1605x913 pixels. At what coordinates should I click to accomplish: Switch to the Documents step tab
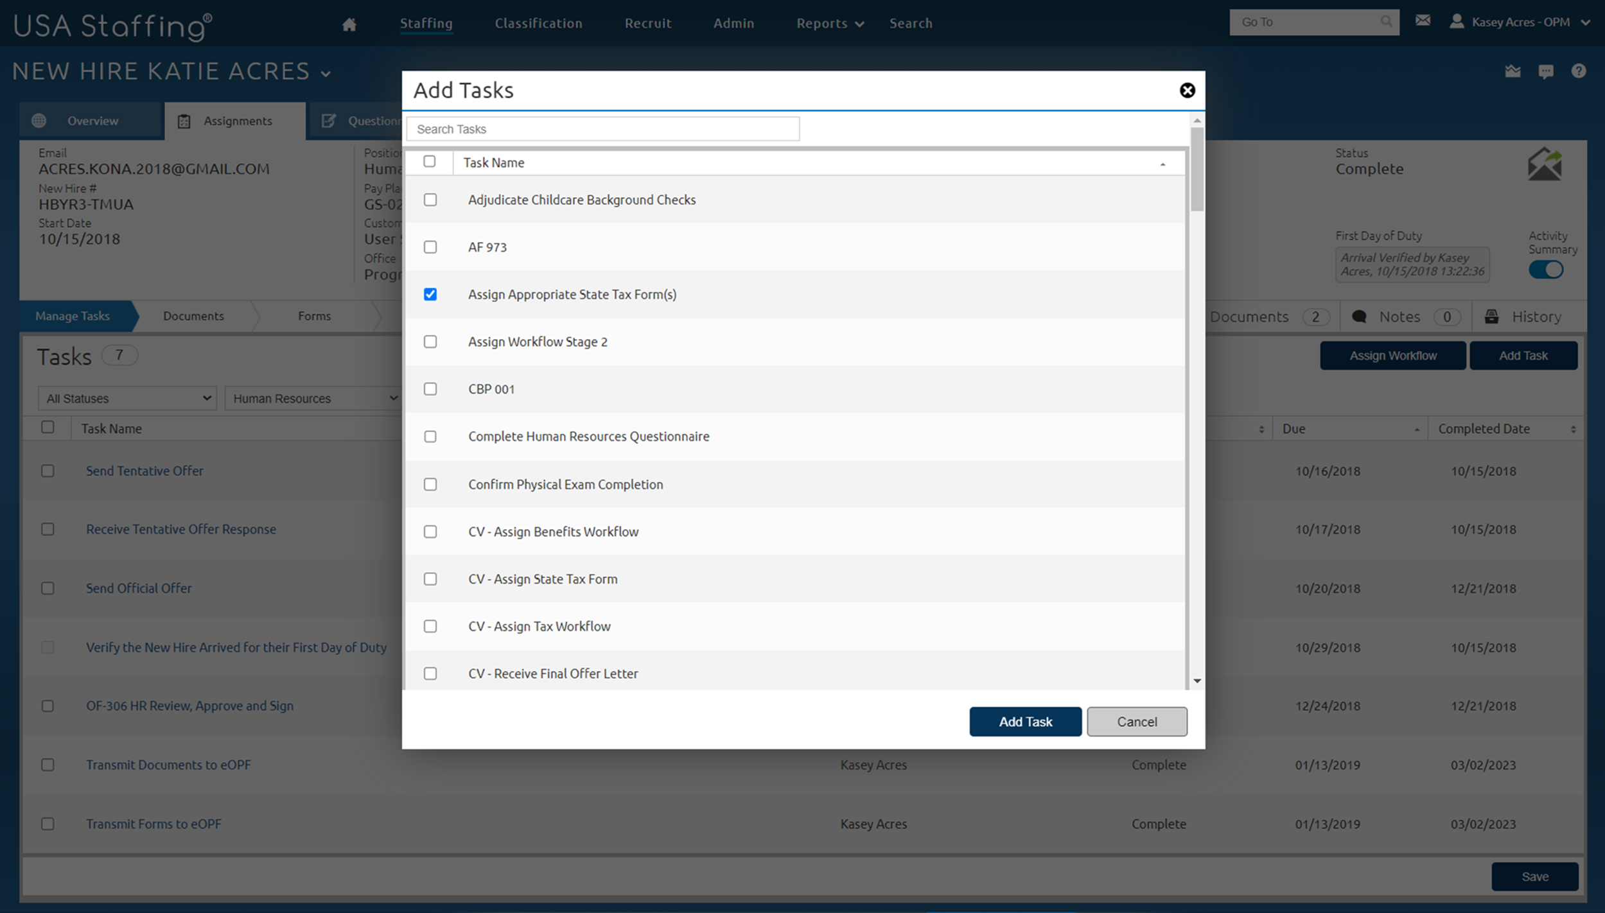tap(193, 316)
